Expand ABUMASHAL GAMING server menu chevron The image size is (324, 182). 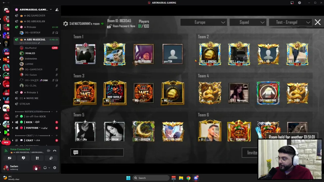pyautogui.click(x=51, y=10)
